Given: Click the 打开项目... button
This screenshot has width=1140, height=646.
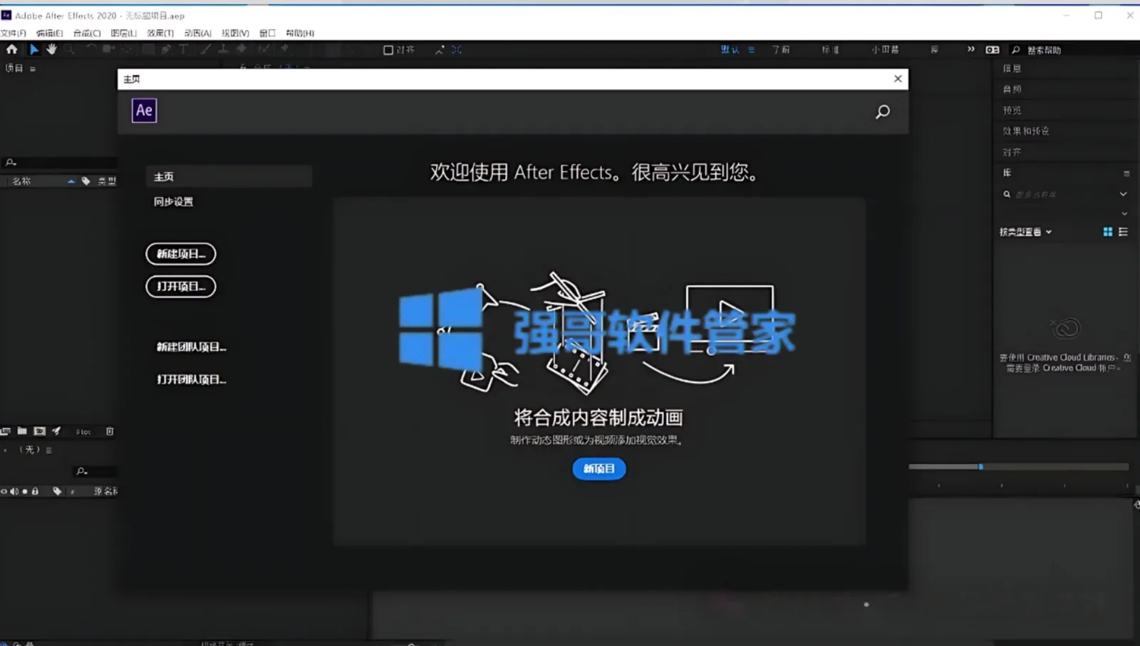Looking at the screenshot, I should pos(181,287).
